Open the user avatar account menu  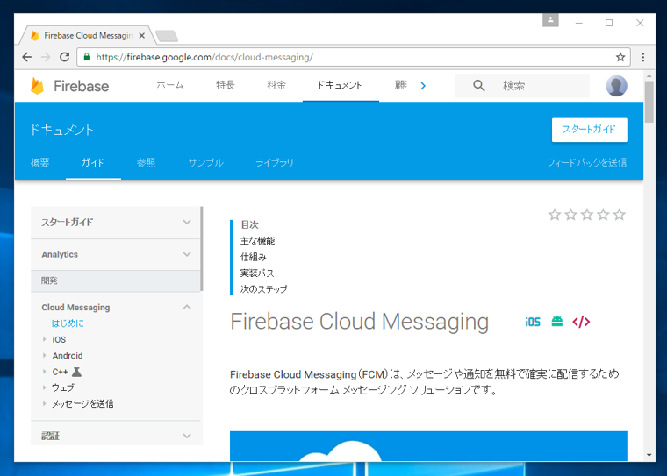click(x=616, y=86)
